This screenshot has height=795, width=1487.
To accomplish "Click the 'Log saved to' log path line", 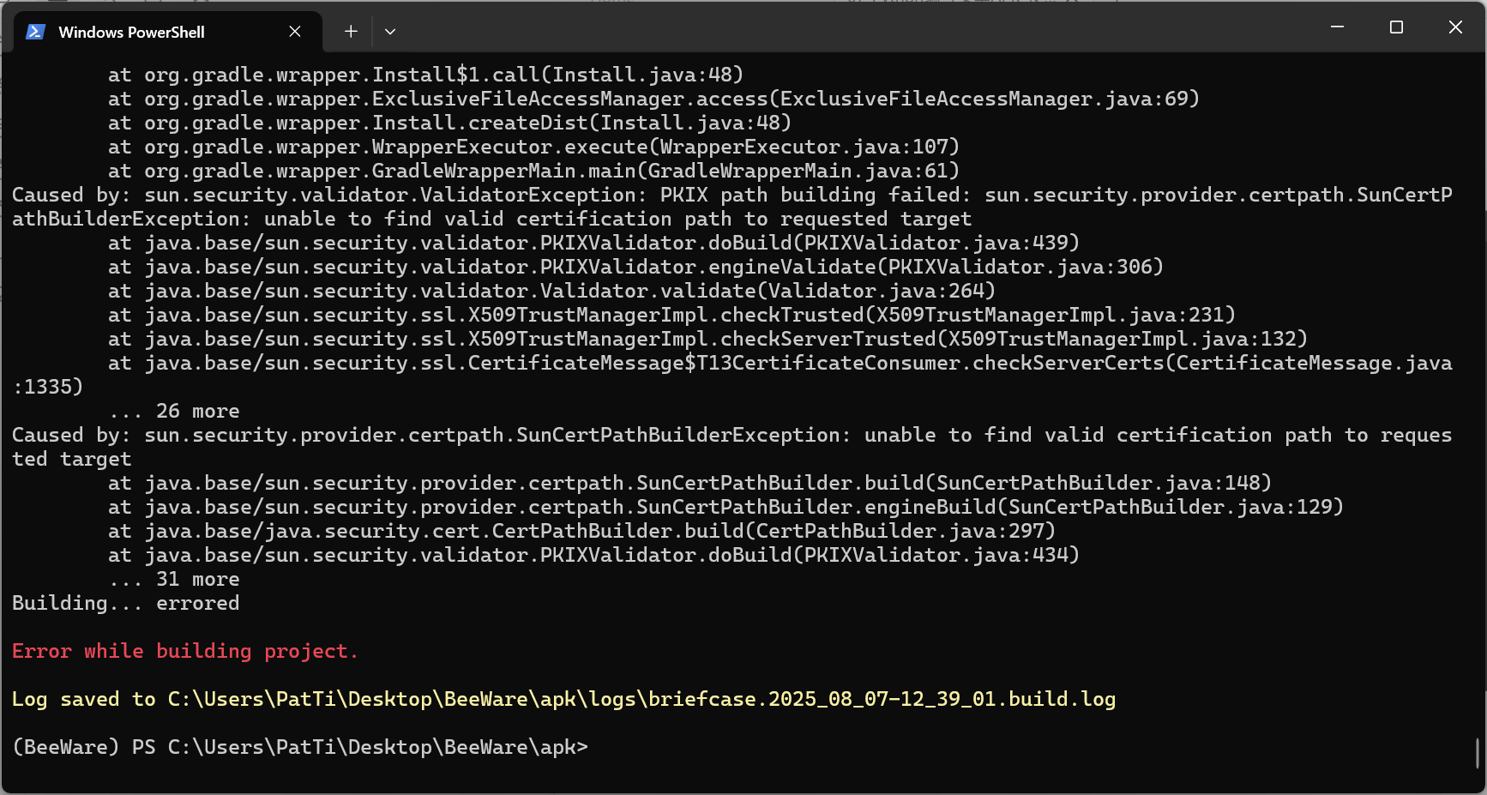I will point(563,699).
